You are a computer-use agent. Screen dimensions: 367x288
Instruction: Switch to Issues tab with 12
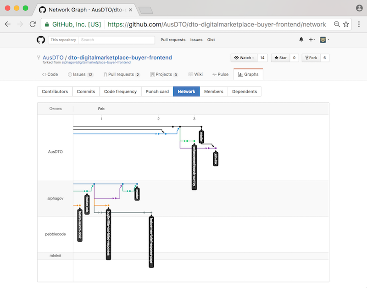81,74
